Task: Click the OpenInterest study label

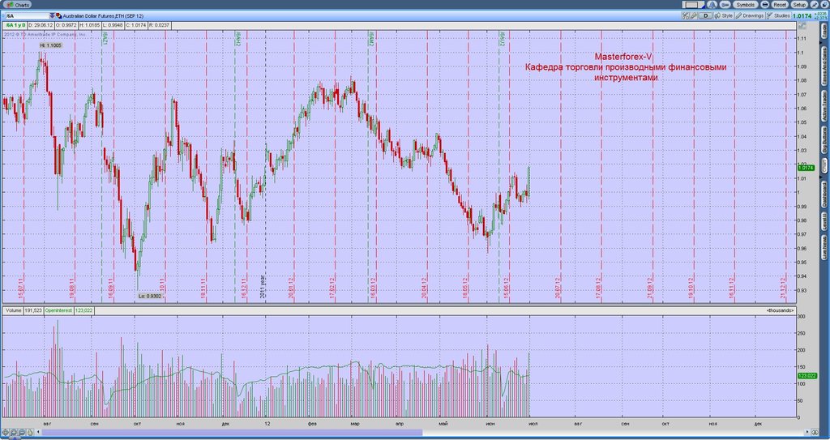Action: coord(58,310)
